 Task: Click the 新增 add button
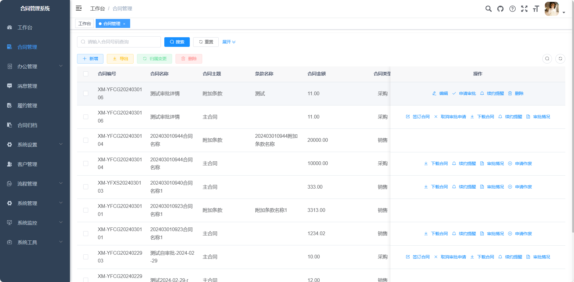(x=90, y=59)
